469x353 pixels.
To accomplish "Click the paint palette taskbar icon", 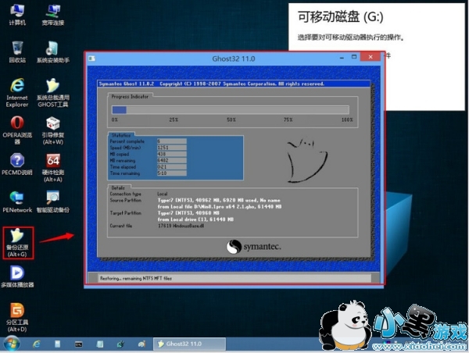I will click(x=142, y=344).
